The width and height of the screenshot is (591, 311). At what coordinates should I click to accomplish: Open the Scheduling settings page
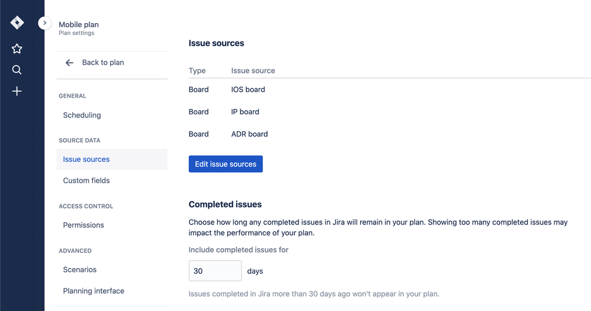(82, 115)
